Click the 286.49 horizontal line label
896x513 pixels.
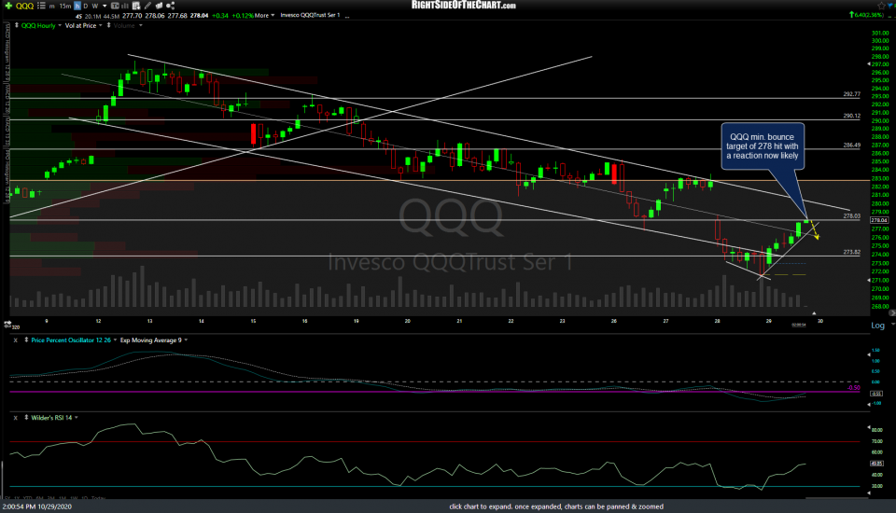(x=851, y=146)
